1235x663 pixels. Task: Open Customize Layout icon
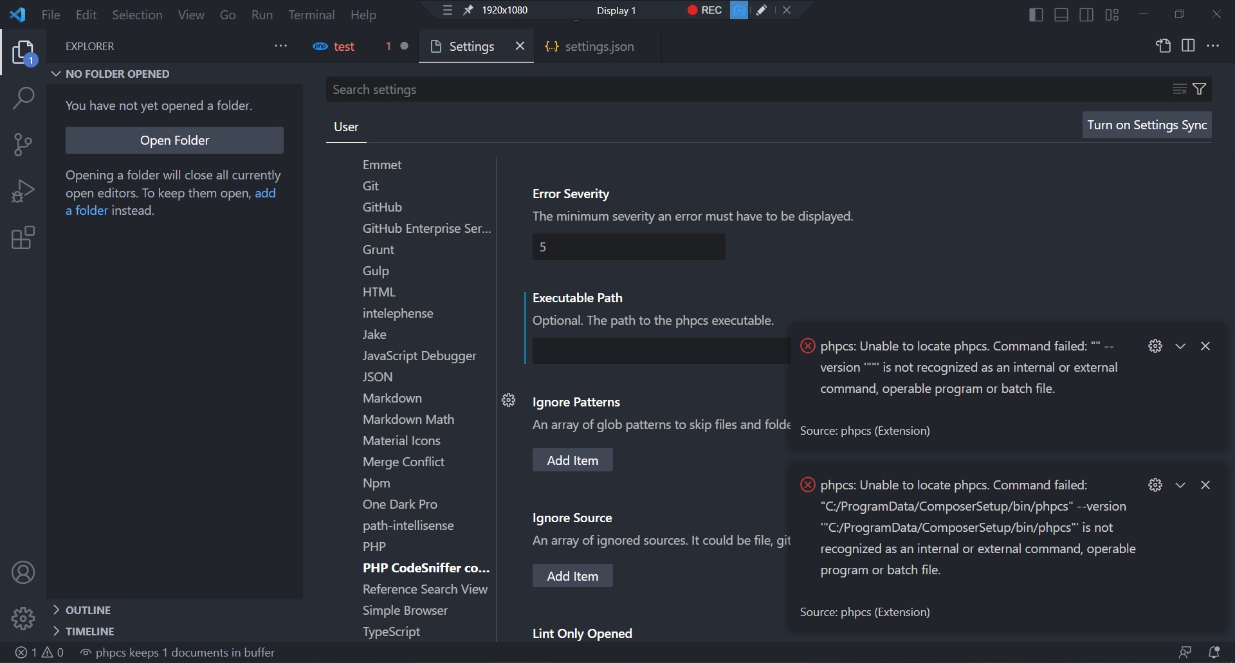pyautogui.click(x=1112, y=14)
